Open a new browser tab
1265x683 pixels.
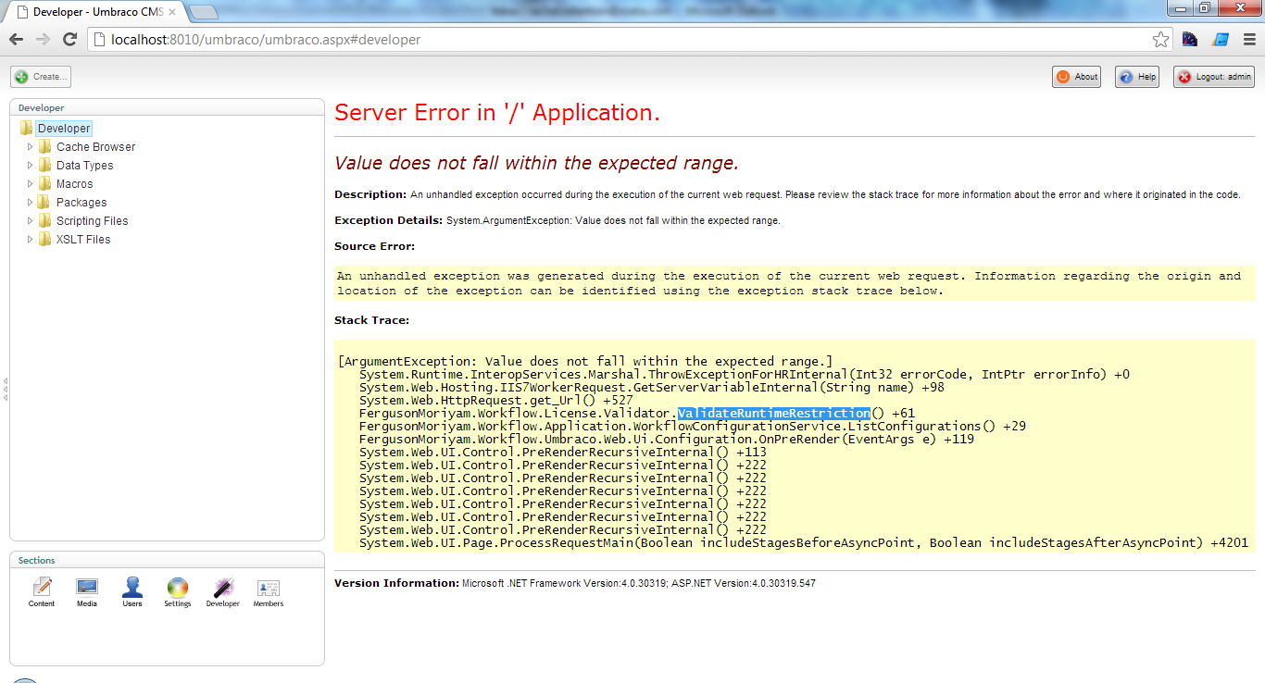203,12
